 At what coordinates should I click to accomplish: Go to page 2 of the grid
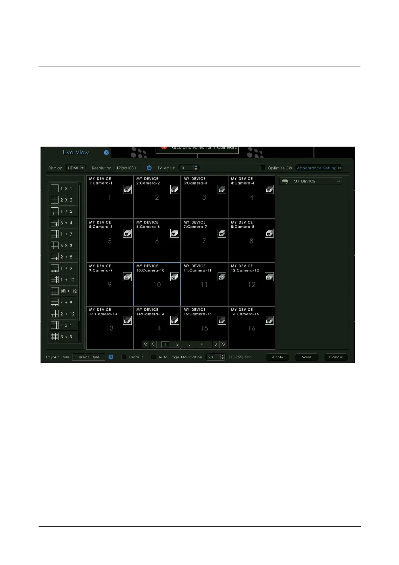[x=177, y=344]
